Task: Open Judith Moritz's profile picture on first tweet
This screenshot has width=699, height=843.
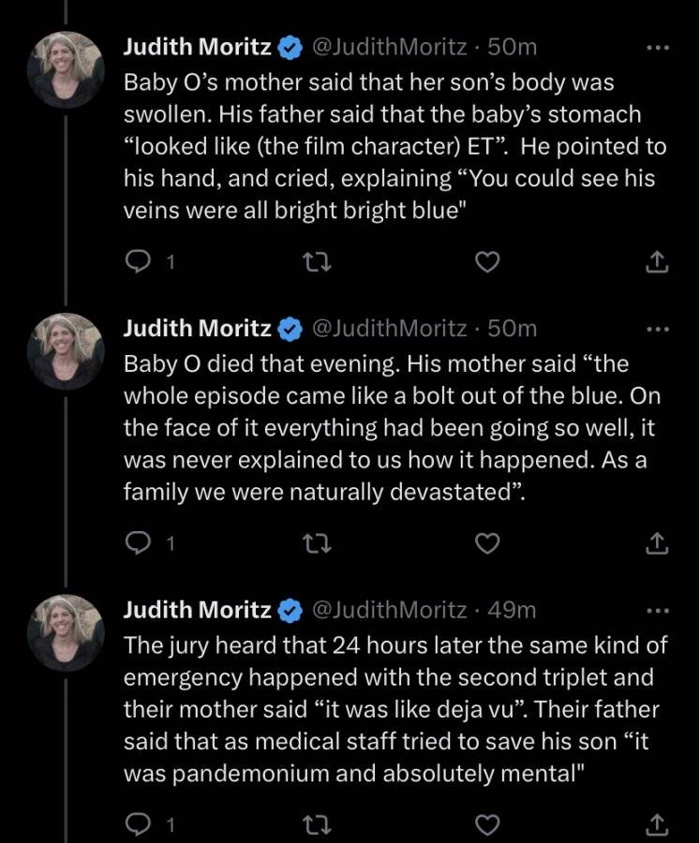Action: pyautogui.click(x=66, y=70)
